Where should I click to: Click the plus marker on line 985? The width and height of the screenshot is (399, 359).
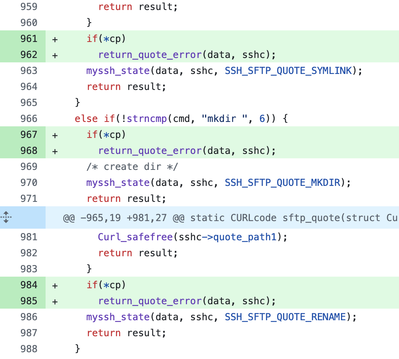click(55, 301)
